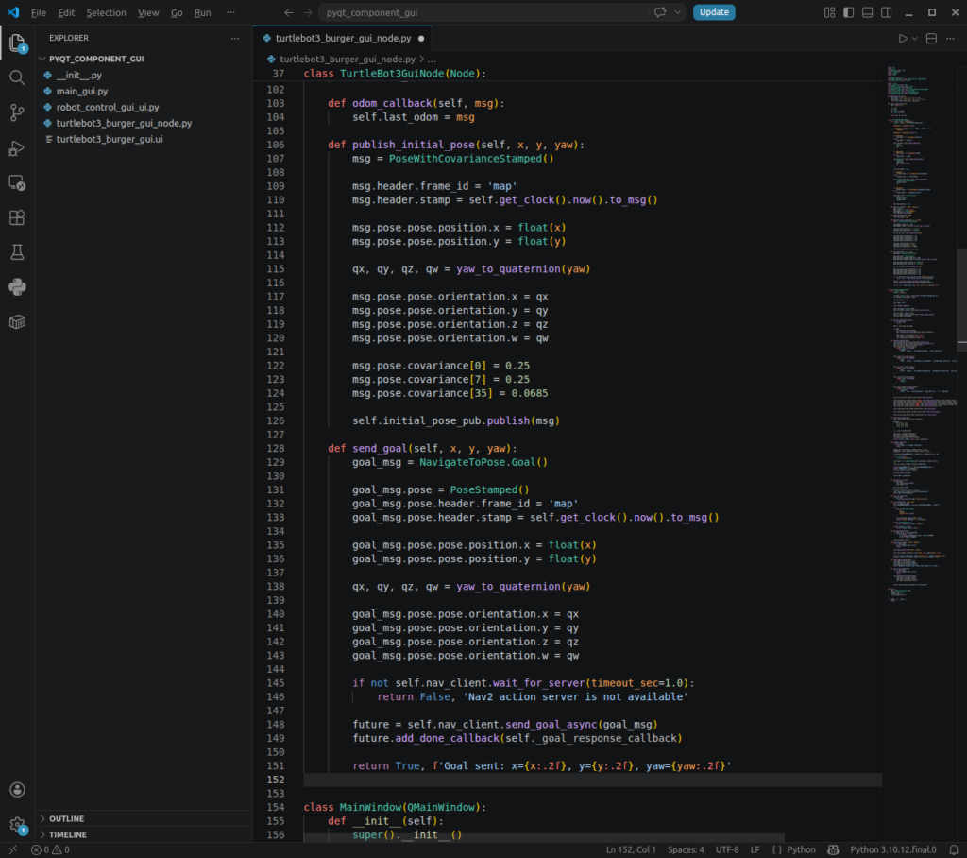Open the Python environments view

tap(17, 287)
